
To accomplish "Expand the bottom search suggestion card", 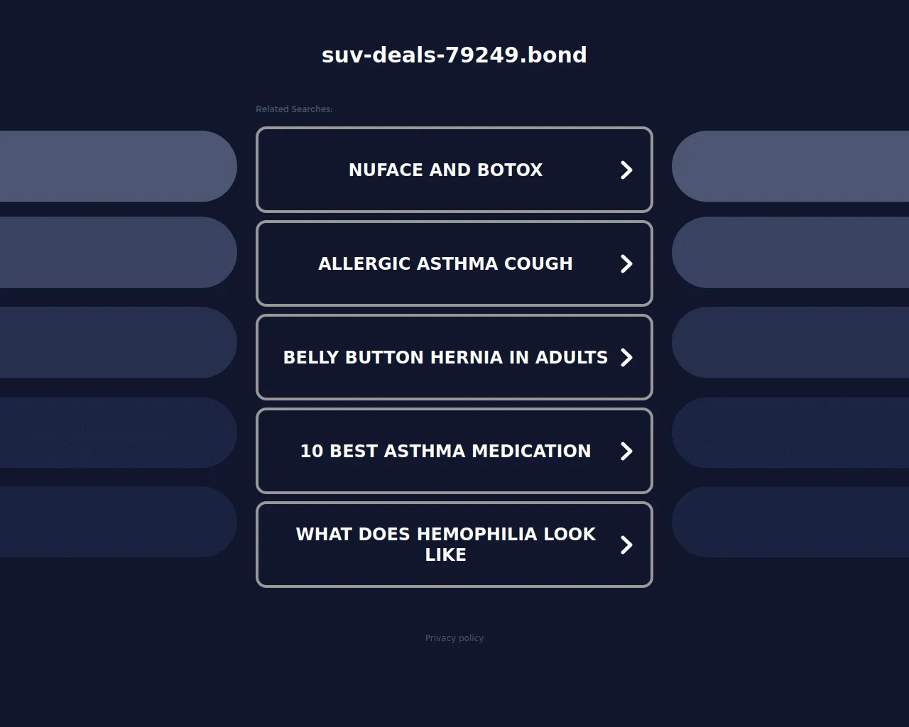I will click(x=454, y=545).
